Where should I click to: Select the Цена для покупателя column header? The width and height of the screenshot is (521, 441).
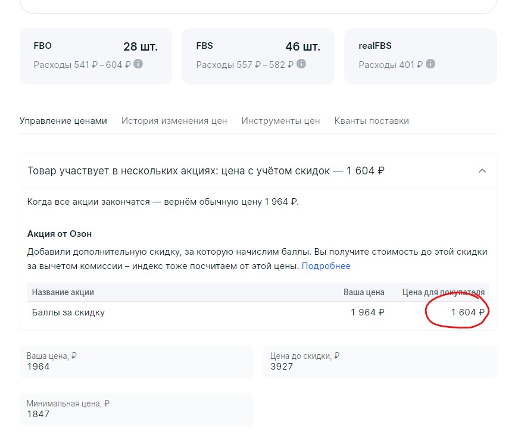tap(443, 292)
